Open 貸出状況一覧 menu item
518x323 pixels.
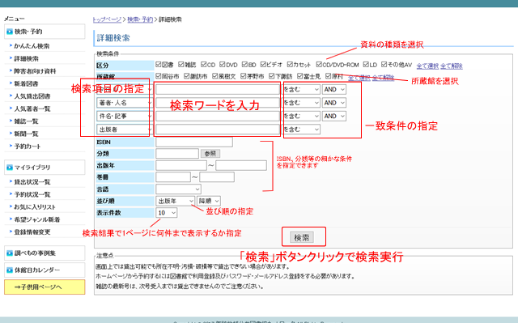point(32,182)
